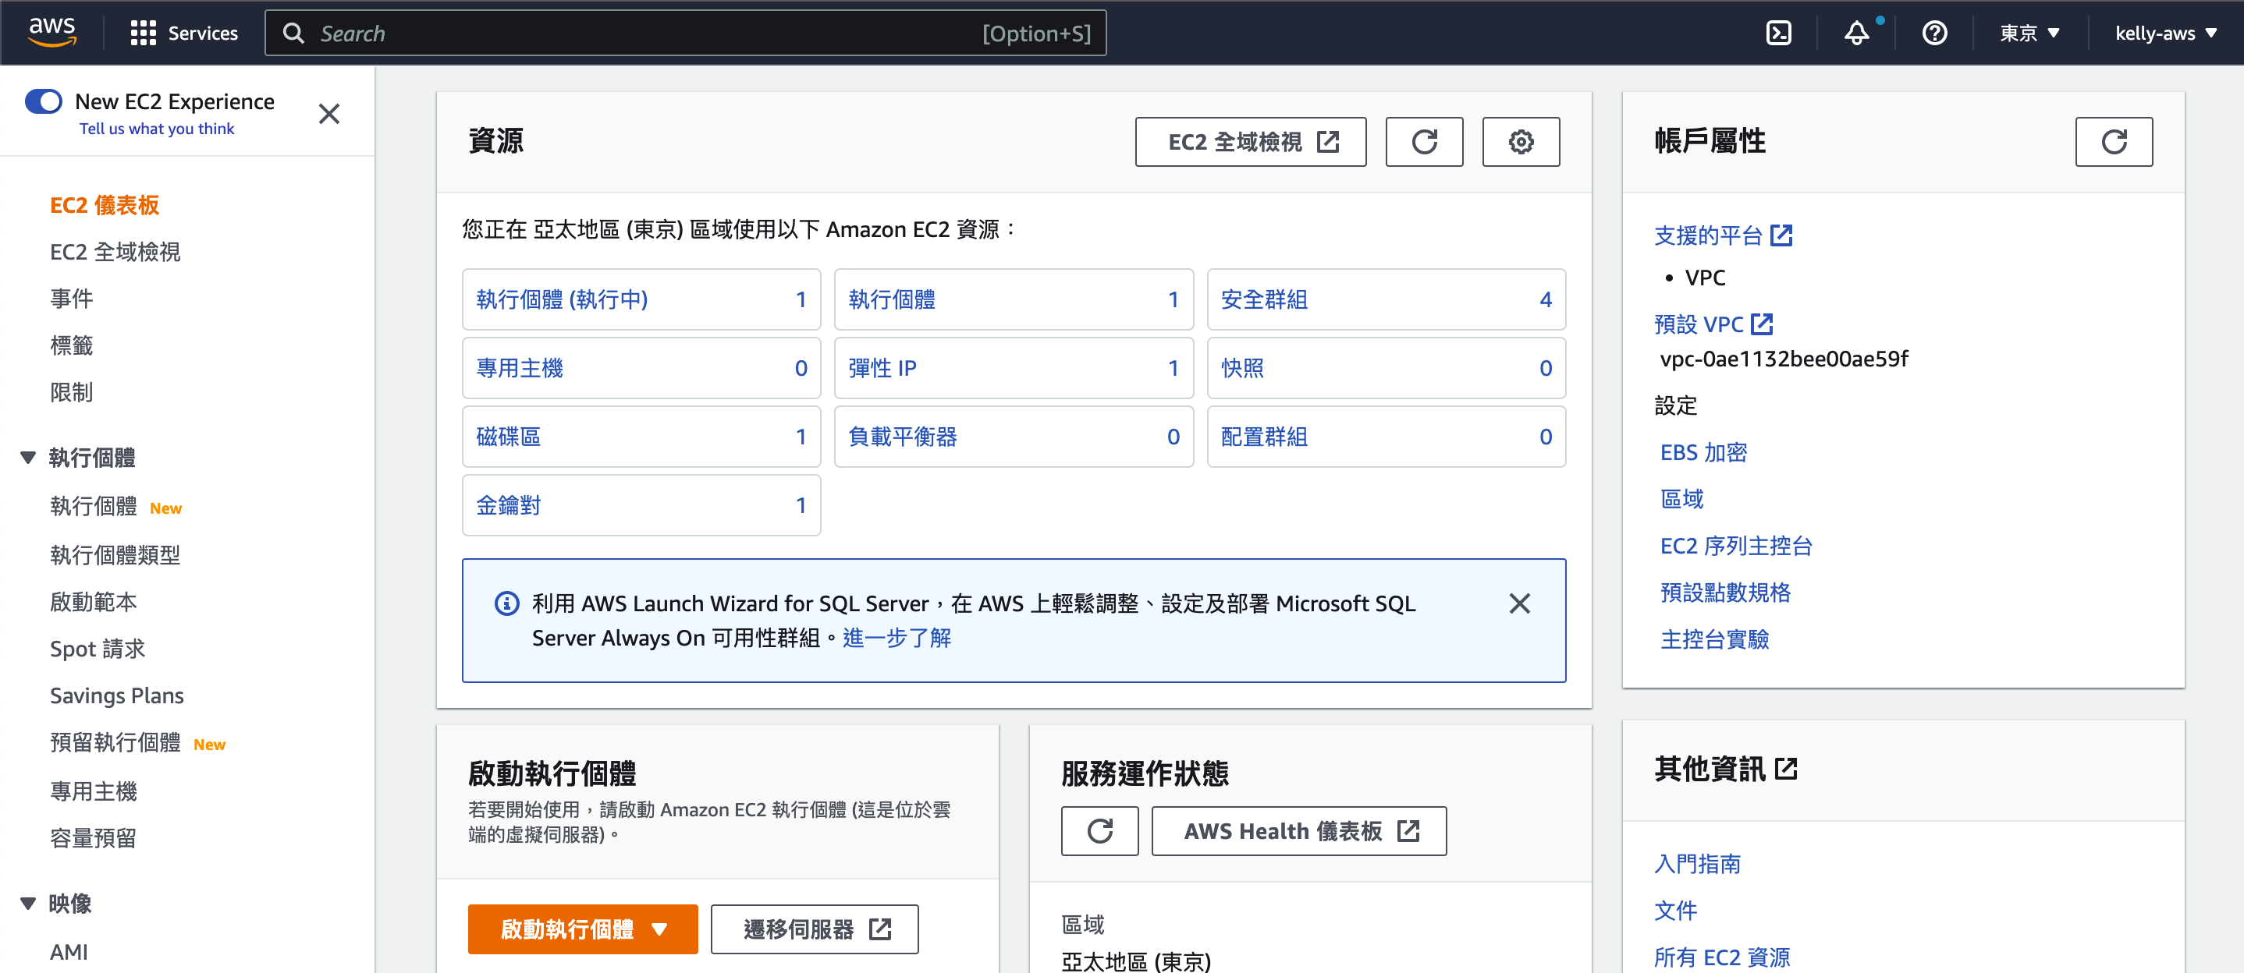Screen dimensions: 2244x973
Task: Open the 預設點數規格 link
Action: (1725, 593)
